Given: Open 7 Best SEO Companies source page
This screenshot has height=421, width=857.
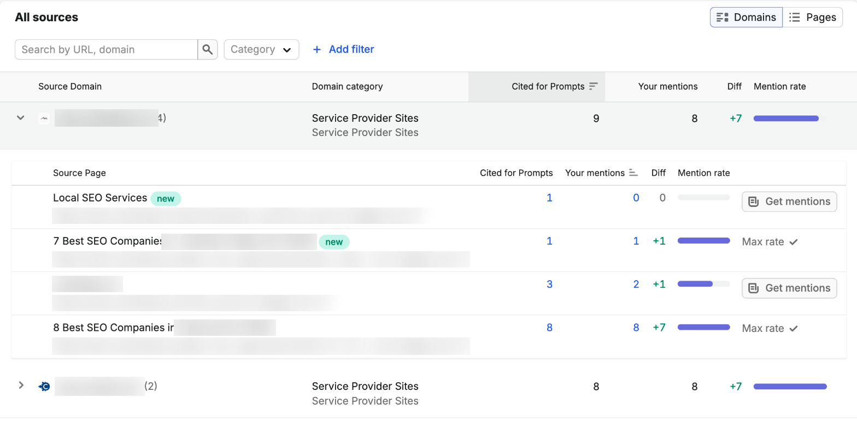Looking at the screenshot, I should tap(107, 241).
